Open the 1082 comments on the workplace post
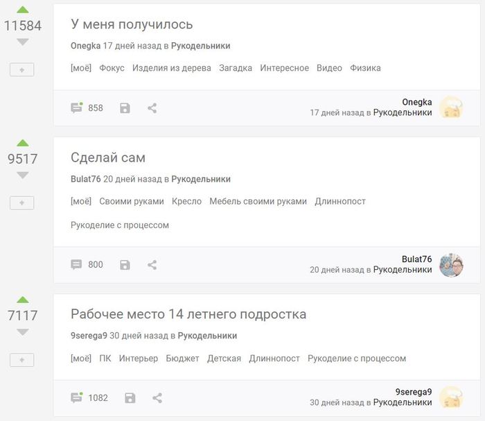Viewport: 485px width, 421px height. 89,398
